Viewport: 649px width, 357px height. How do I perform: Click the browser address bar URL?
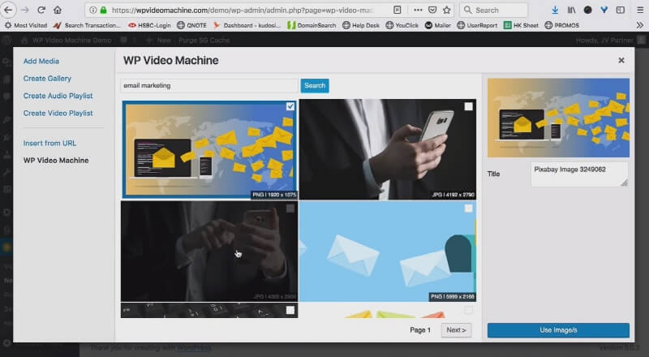point(242,10)
